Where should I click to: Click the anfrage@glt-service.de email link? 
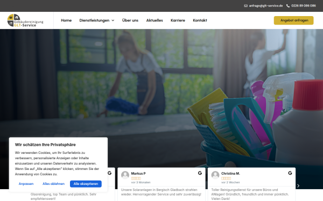[x=266, y=6]
